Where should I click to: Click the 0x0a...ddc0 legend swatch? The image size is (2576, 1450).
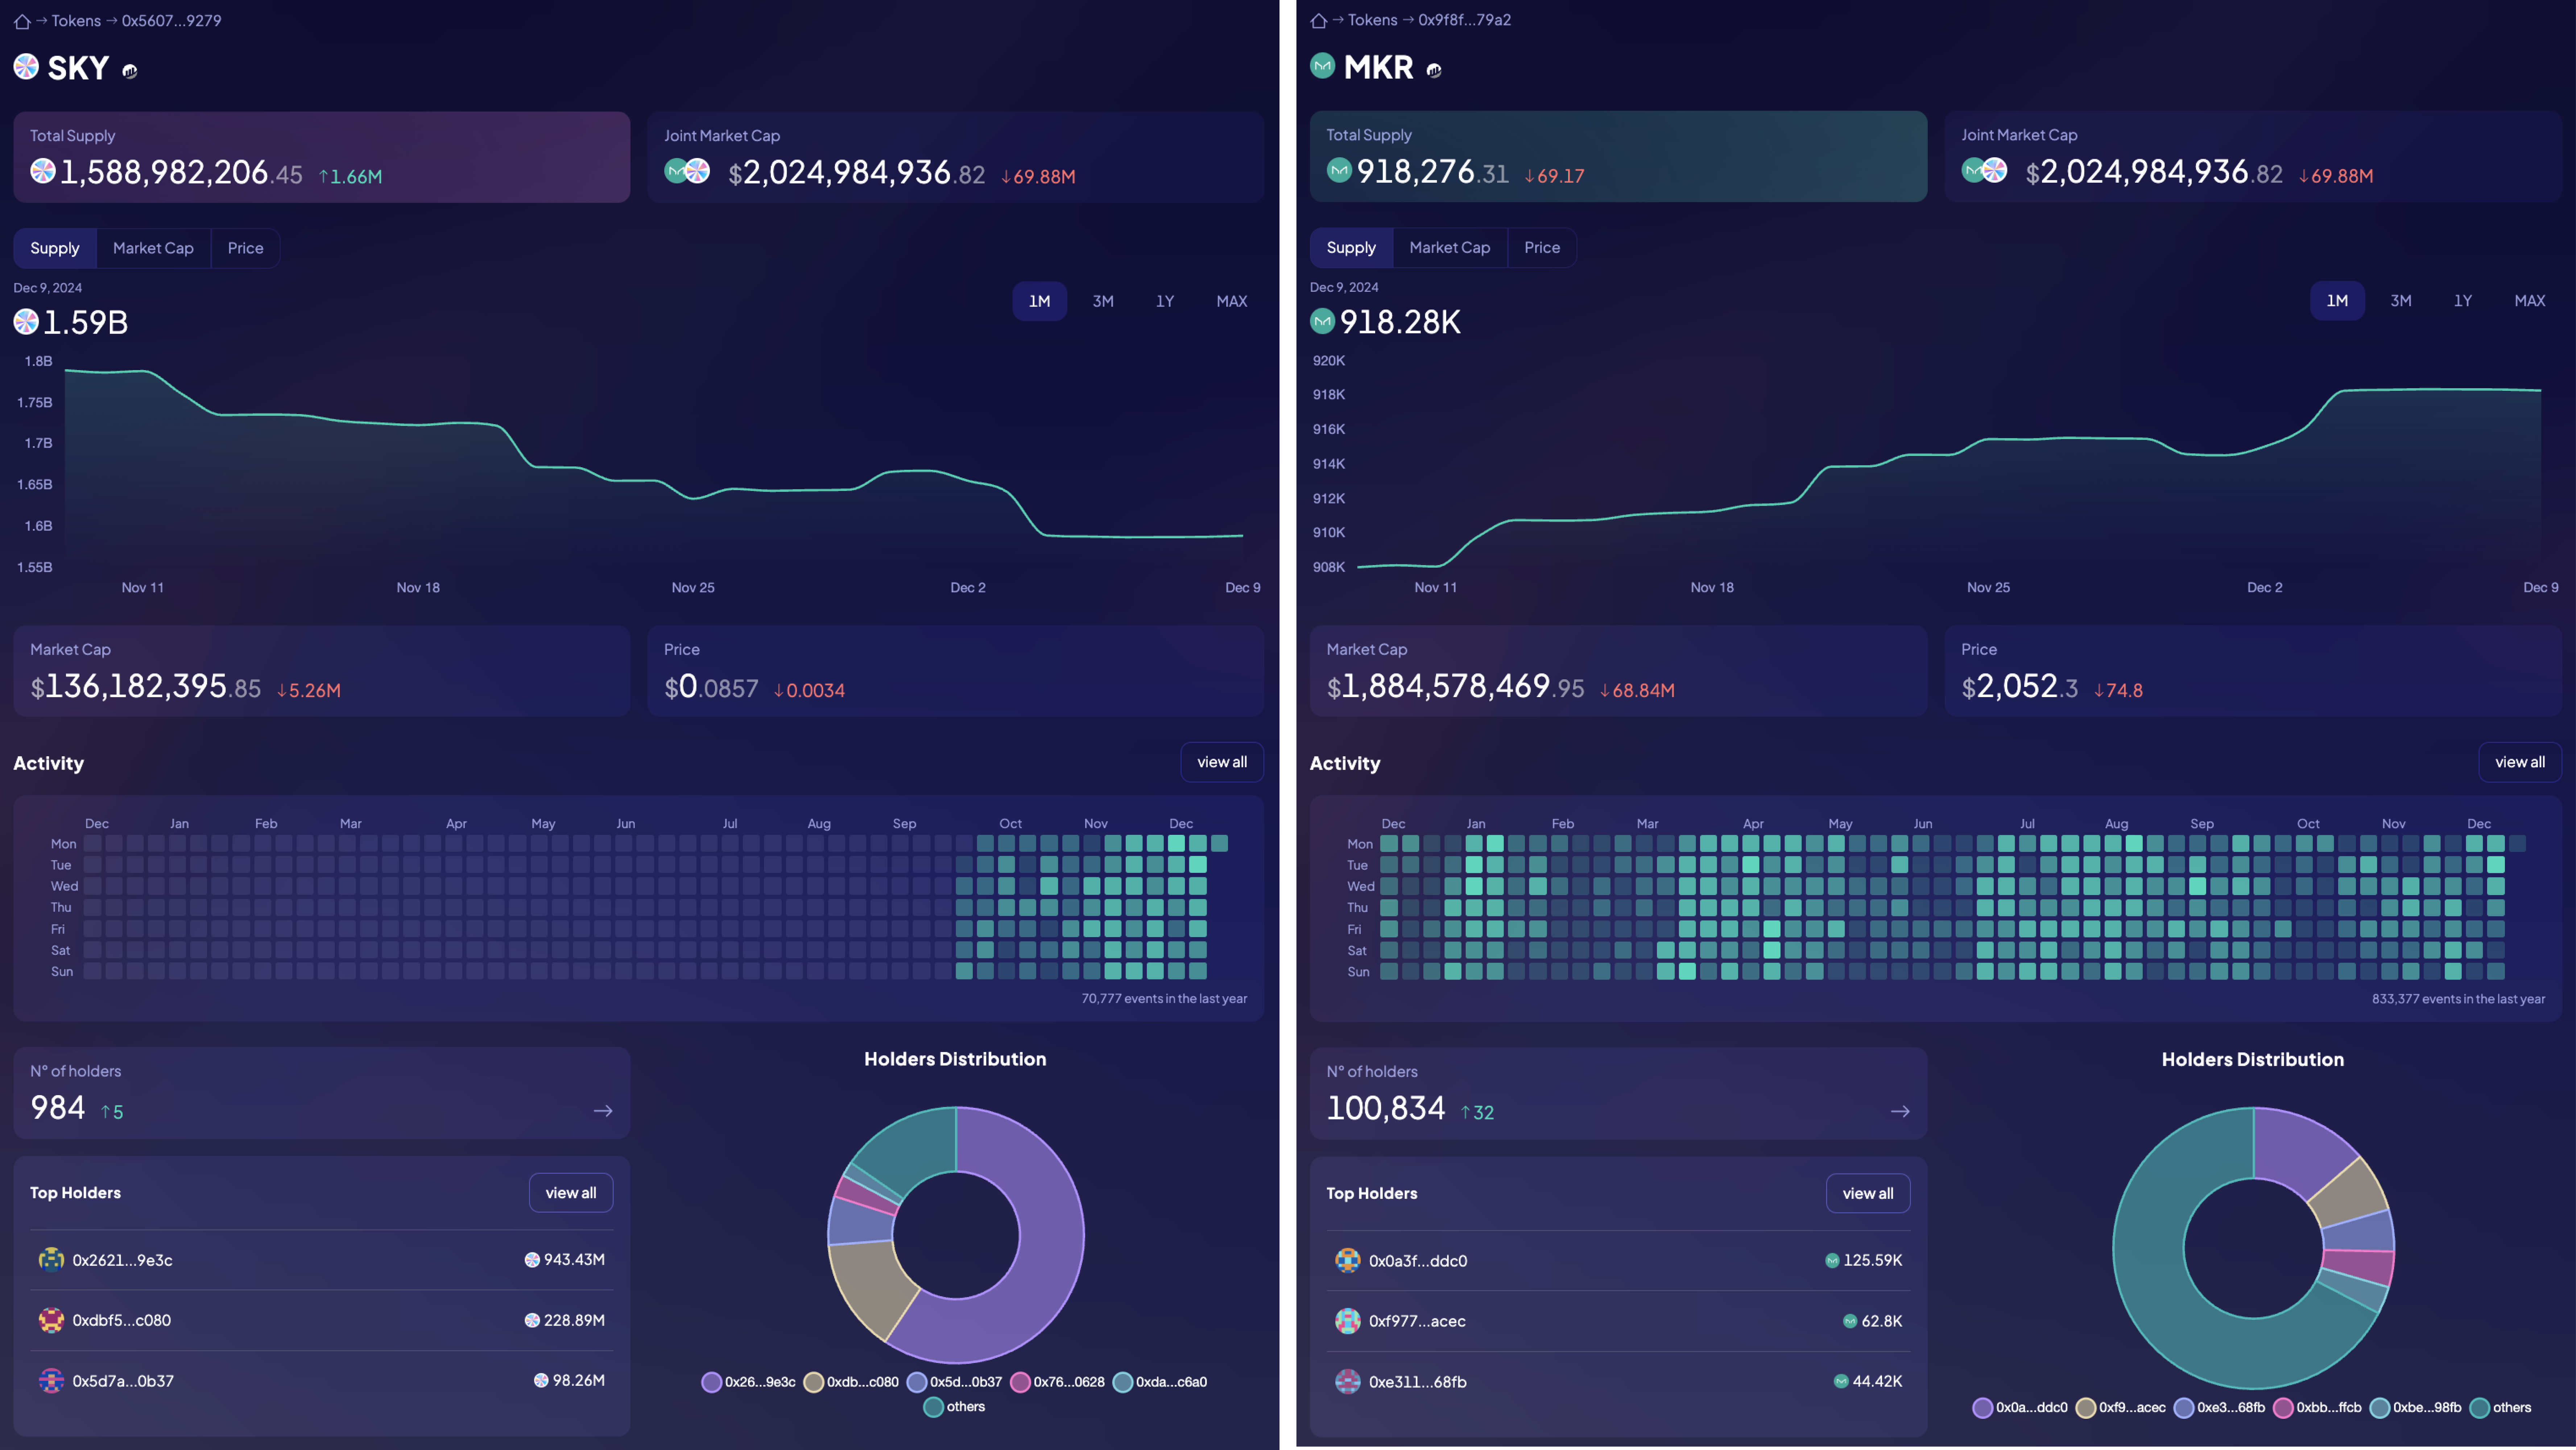(x=1983, y=1408)
